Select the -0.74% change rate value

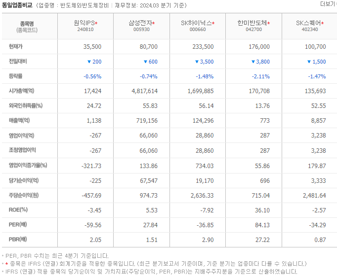(149, 76)
